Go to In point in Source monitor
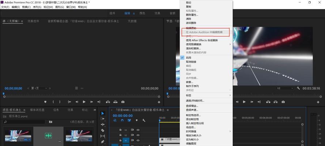This screenshot has width=325, height=146. 69,102
